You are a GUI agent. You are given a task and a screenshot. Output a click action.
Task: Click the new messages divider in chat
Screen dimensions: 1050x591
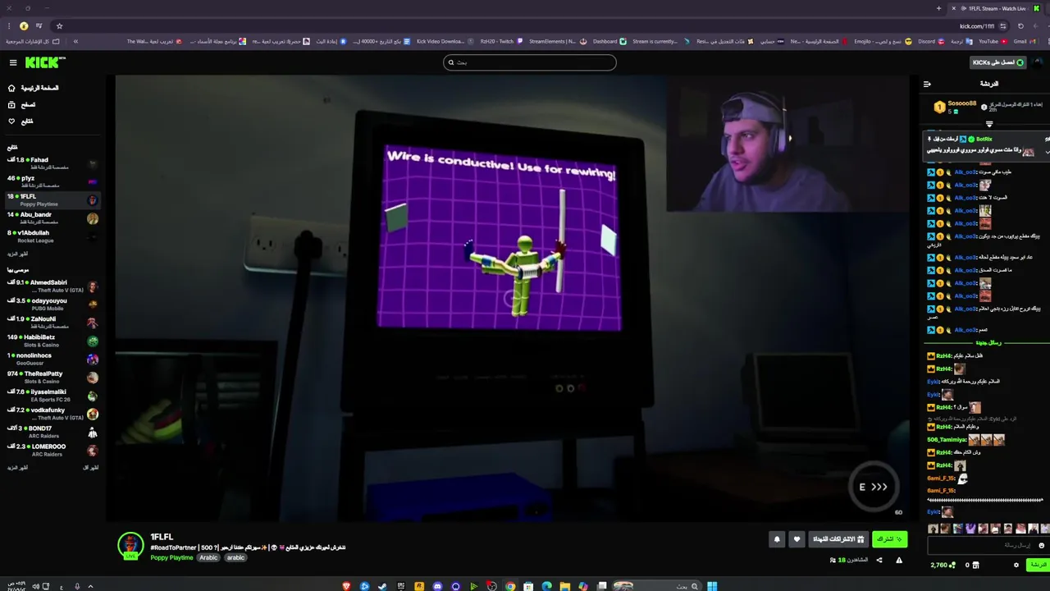pyautogui.click(x=988, y=342)
